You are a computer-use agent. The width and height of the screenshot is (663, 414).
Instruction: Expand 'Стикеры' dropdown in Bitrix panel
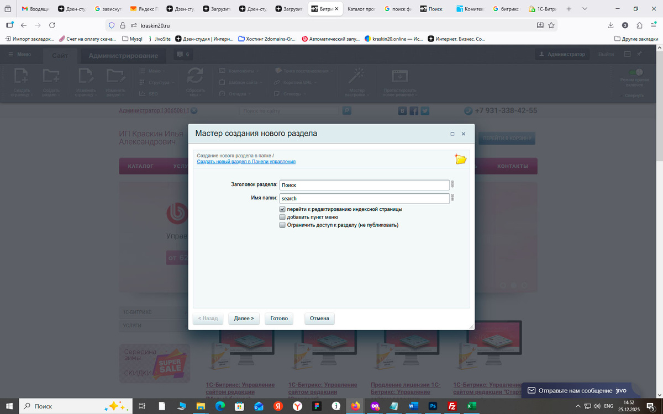290,94
